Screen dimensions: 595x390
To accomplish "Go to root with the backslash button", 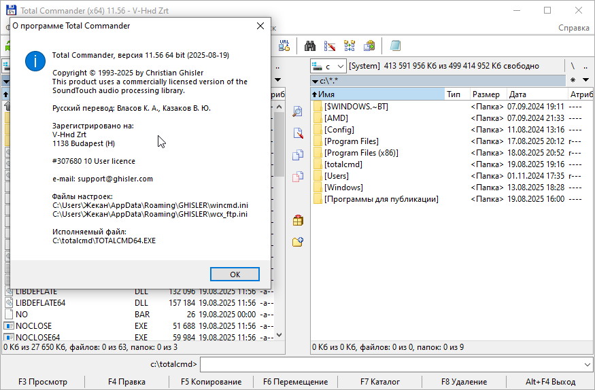I will coord(573,67).
